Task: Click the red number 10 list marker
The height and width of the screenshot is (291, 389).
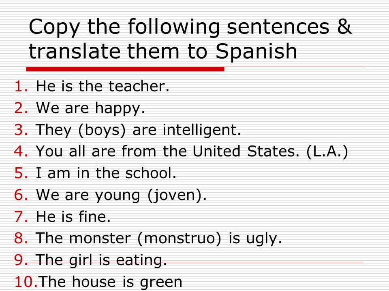Action: pos(26,282)
